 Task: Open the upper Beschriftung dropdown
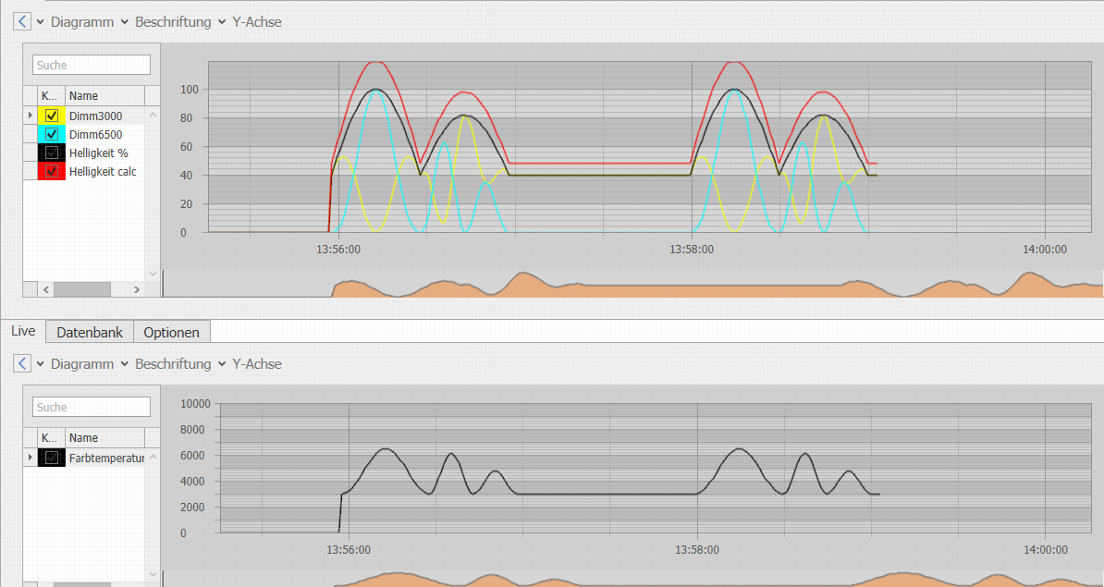(173, 22)
